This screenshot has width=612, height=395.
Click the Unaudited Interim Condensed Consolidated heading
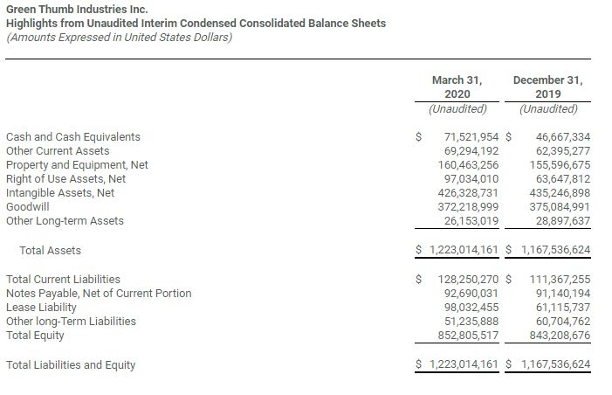coord(196,24)
